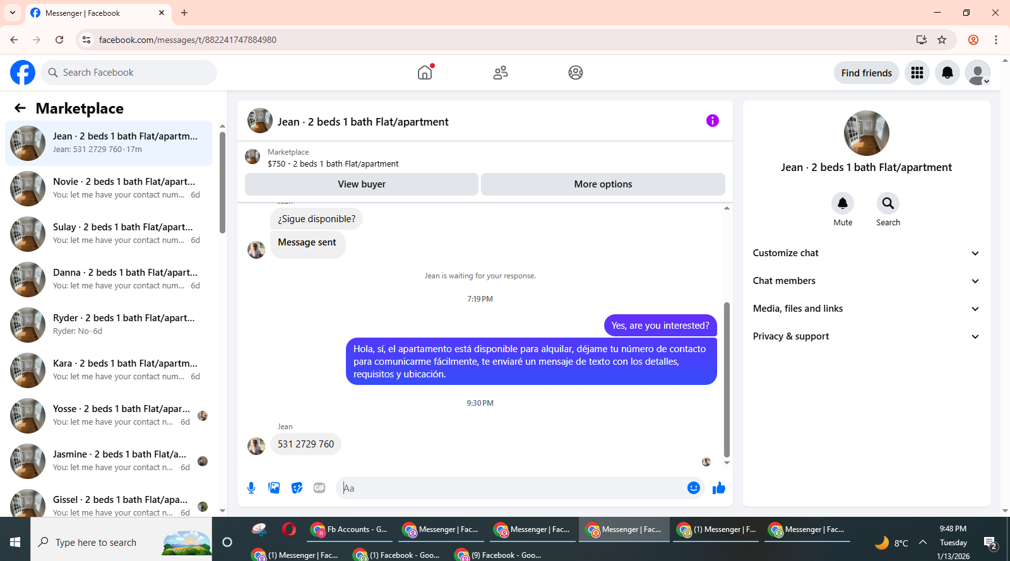The image size is (1010, 561).
Task: Open Yosse's conversation in the list
Action: pos(109,416)
